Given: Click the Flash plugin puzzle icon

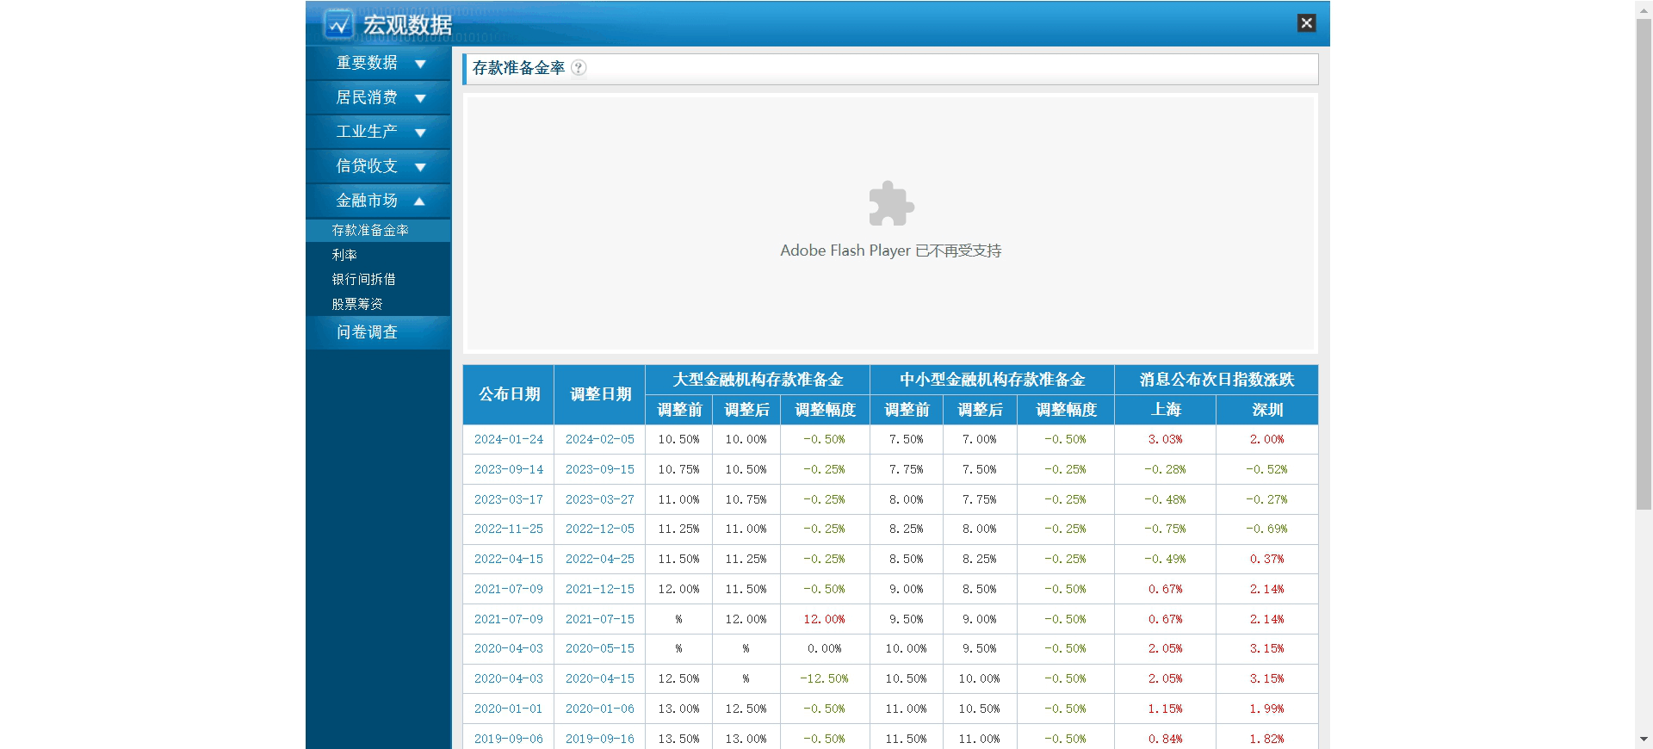Looking at the screenshot, I should [891, 203].
